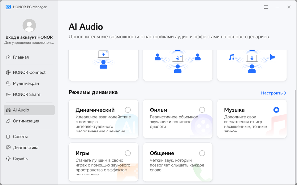Click the Диагностика sidebar icon
297x185 pixels.
point(8,148)
